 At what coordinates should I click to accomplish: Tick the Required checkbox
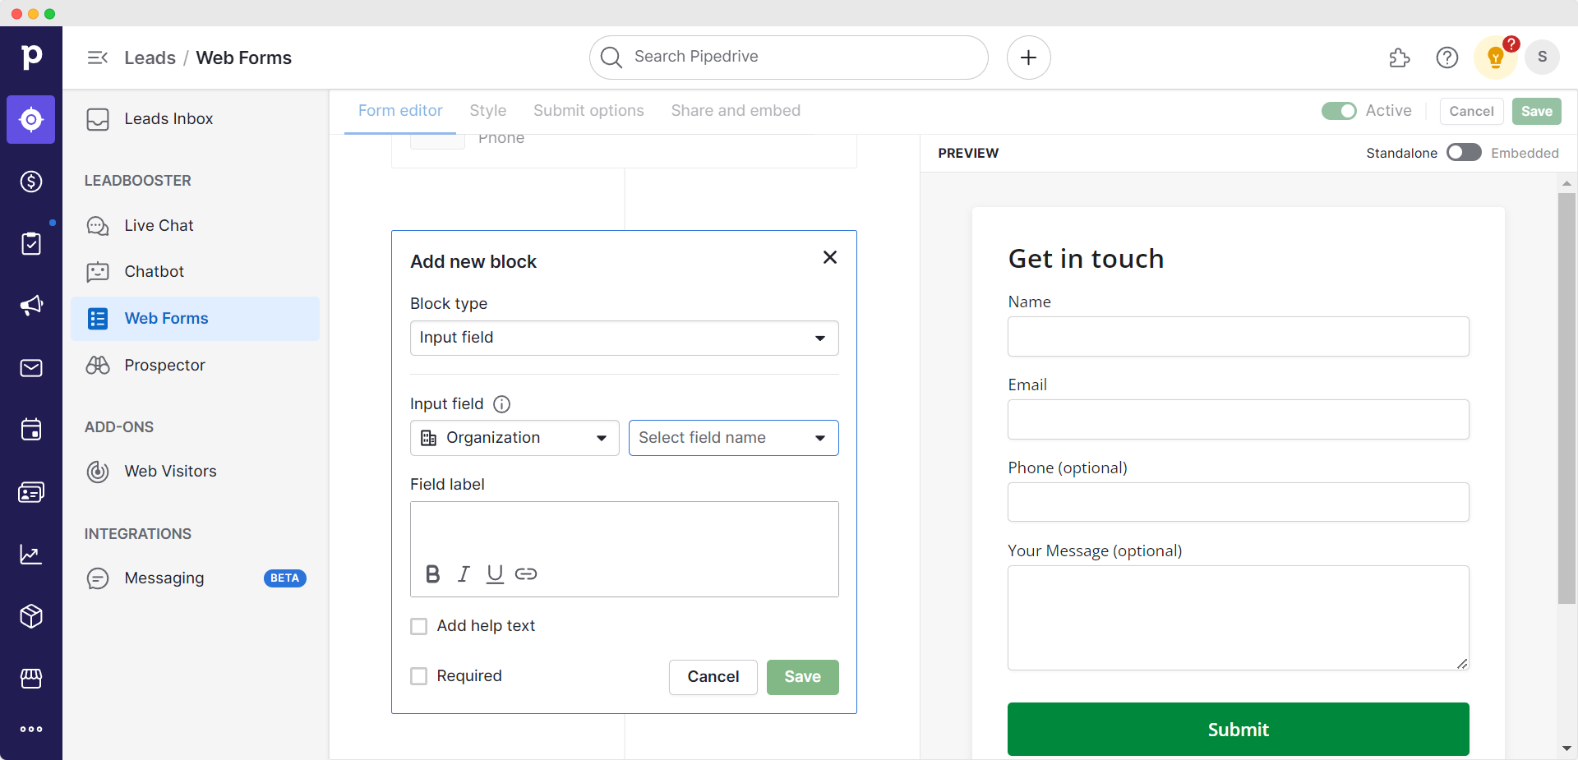(x=419, y=676)
